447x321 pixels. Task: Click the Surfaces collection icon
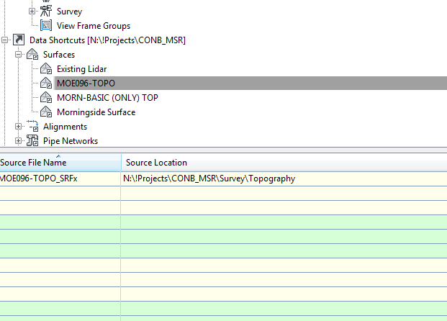(x=32, y=54)
